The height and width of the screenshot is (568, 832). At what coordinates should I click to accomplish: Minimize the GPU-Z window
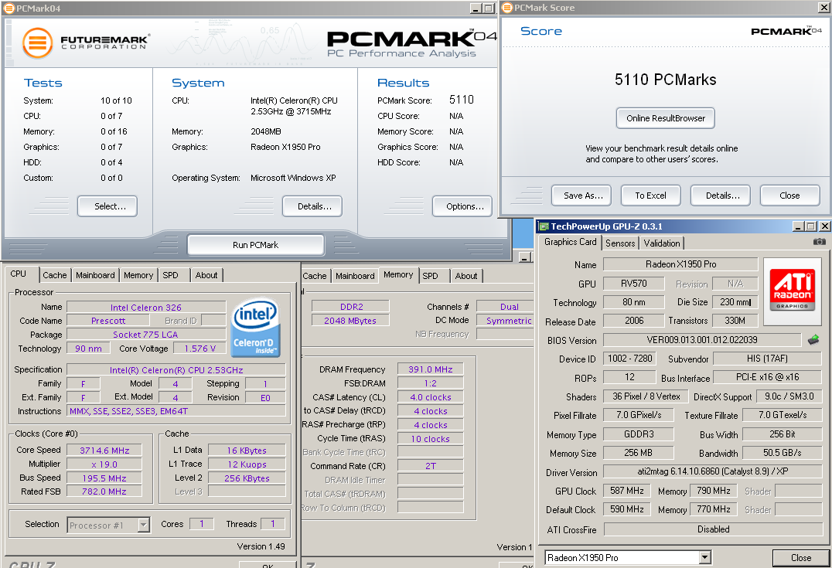(x=798, y=226)
